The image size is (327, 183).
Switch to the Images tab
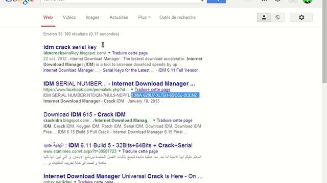(92, 17)
